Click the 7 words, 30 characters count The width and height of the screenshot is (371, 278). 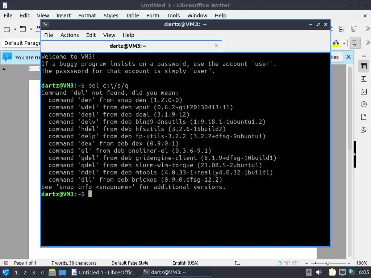(x=74, y=263)
